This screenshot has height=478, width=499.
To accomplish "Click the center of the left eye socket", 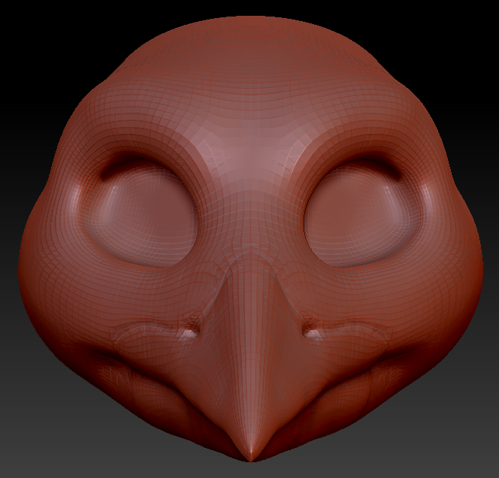I will 143,214.
